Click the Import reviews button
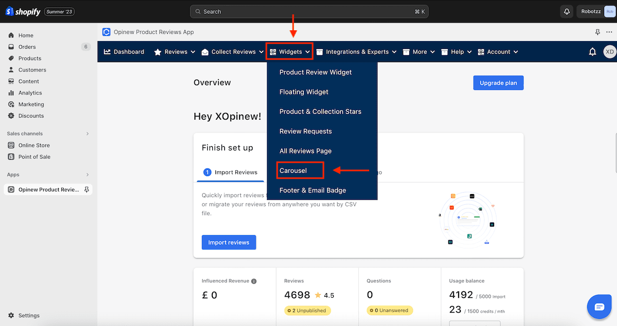 pyautogui.click(x=228, y=242)
